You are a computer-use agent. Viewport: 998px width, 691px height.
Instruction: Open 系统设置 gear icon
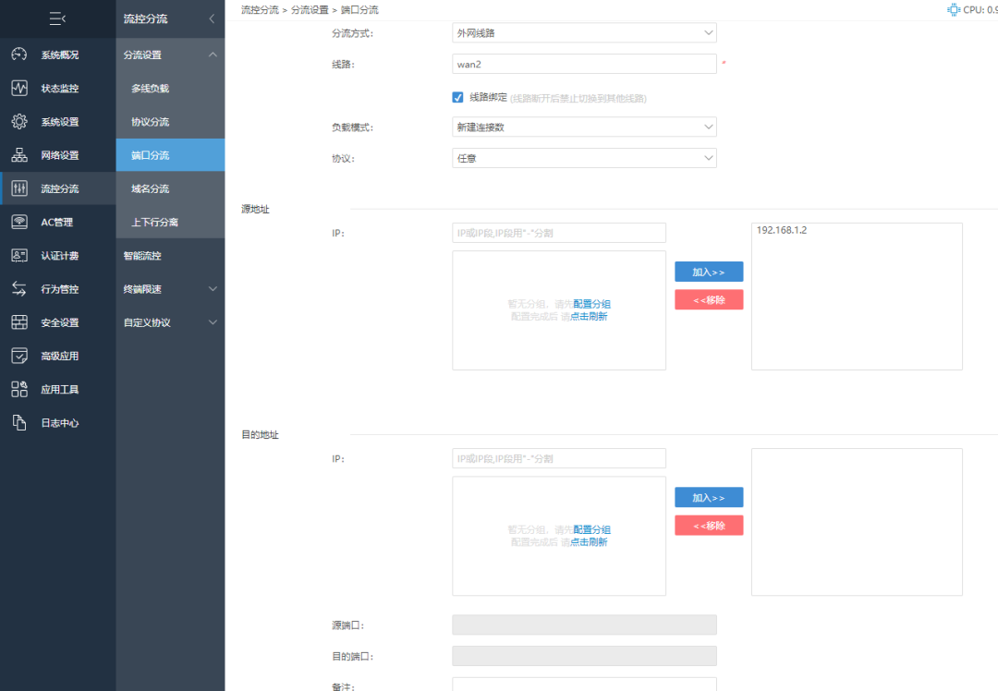point(19,122)
